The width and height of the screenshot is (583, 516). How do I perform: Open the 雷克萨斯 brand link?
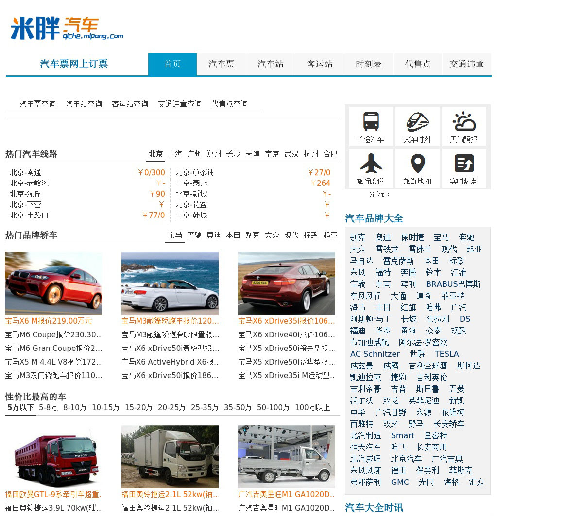(398, 261)
